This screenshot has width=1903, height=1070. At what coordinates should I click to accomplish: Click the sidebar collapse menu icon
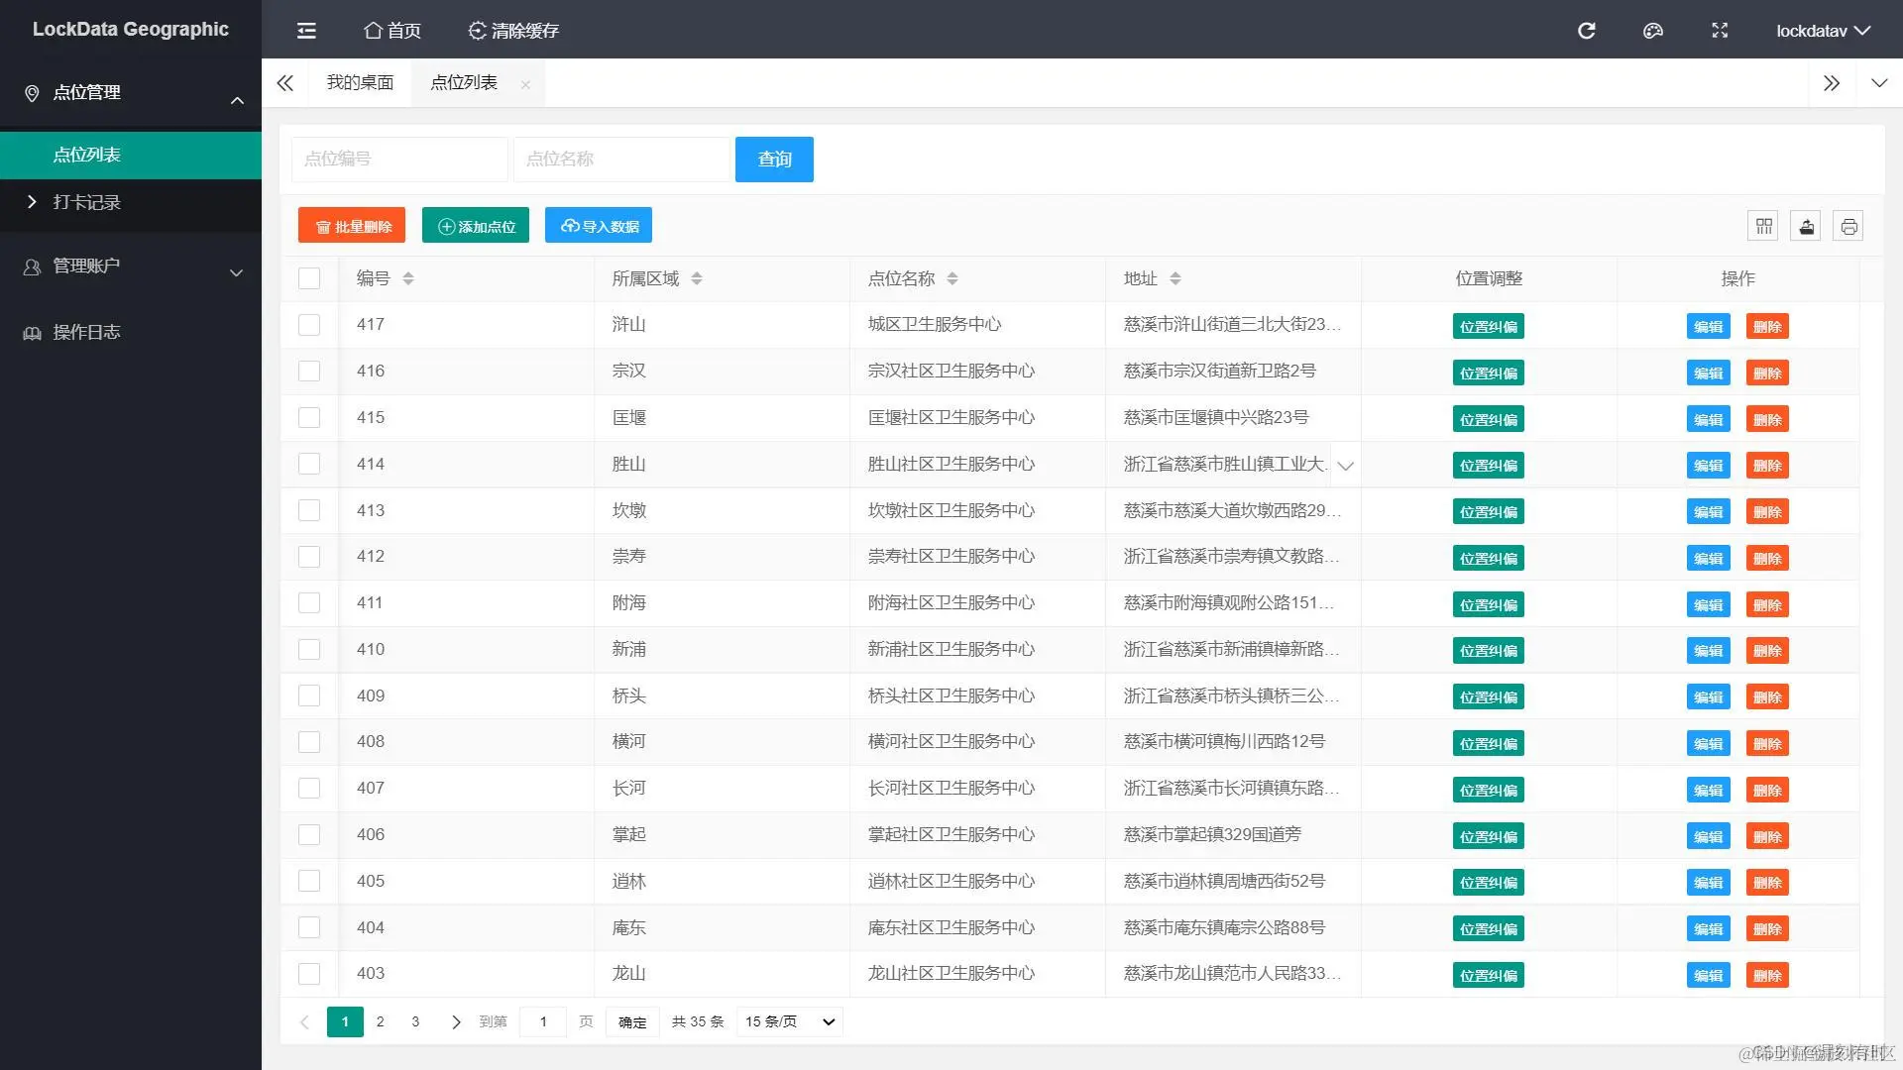(306, 31)
